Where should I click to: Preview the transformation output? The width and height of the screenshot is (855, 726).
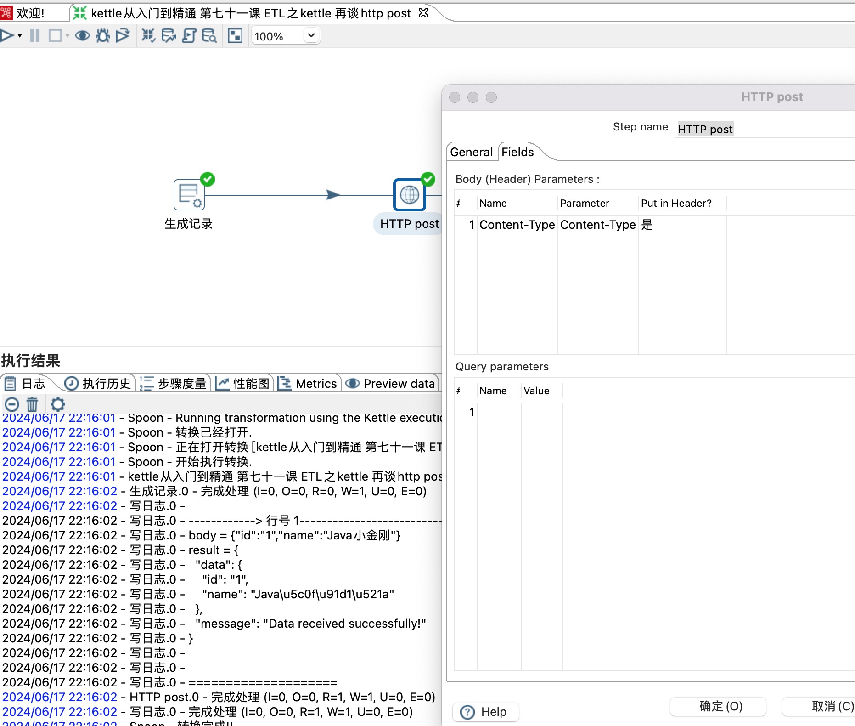[83, 35]
